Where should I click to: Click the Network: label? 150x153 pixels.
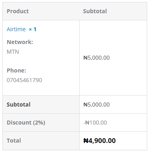pyautogui.click(x=20, y=42)
